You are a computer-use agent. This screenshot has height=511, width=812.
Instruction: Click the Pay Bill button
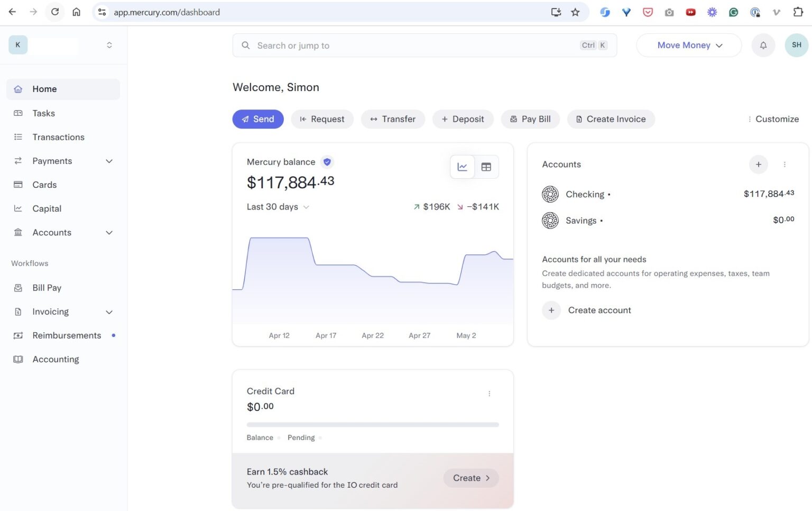pos(530,119)
